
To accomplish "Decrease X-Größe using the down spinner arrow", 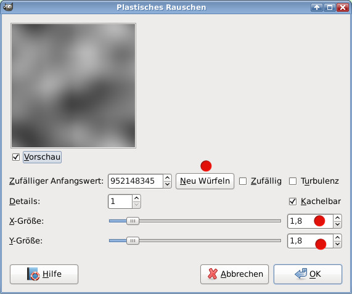I will point(337,224).
